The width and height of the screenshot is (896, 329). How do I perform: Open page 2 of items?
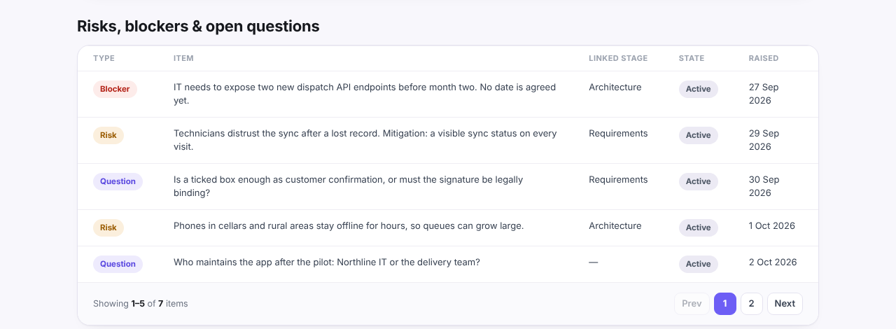(x=751, y=303)
